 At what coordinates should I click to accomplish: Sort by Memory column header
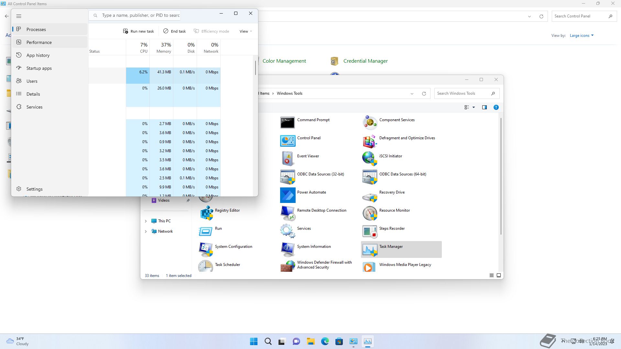161,48
